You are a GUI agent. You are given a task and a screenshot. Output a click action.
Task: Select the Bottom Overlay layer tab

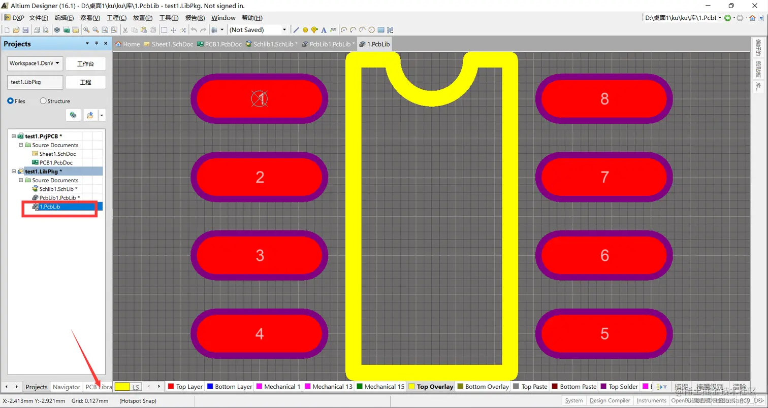click(483, 387)
